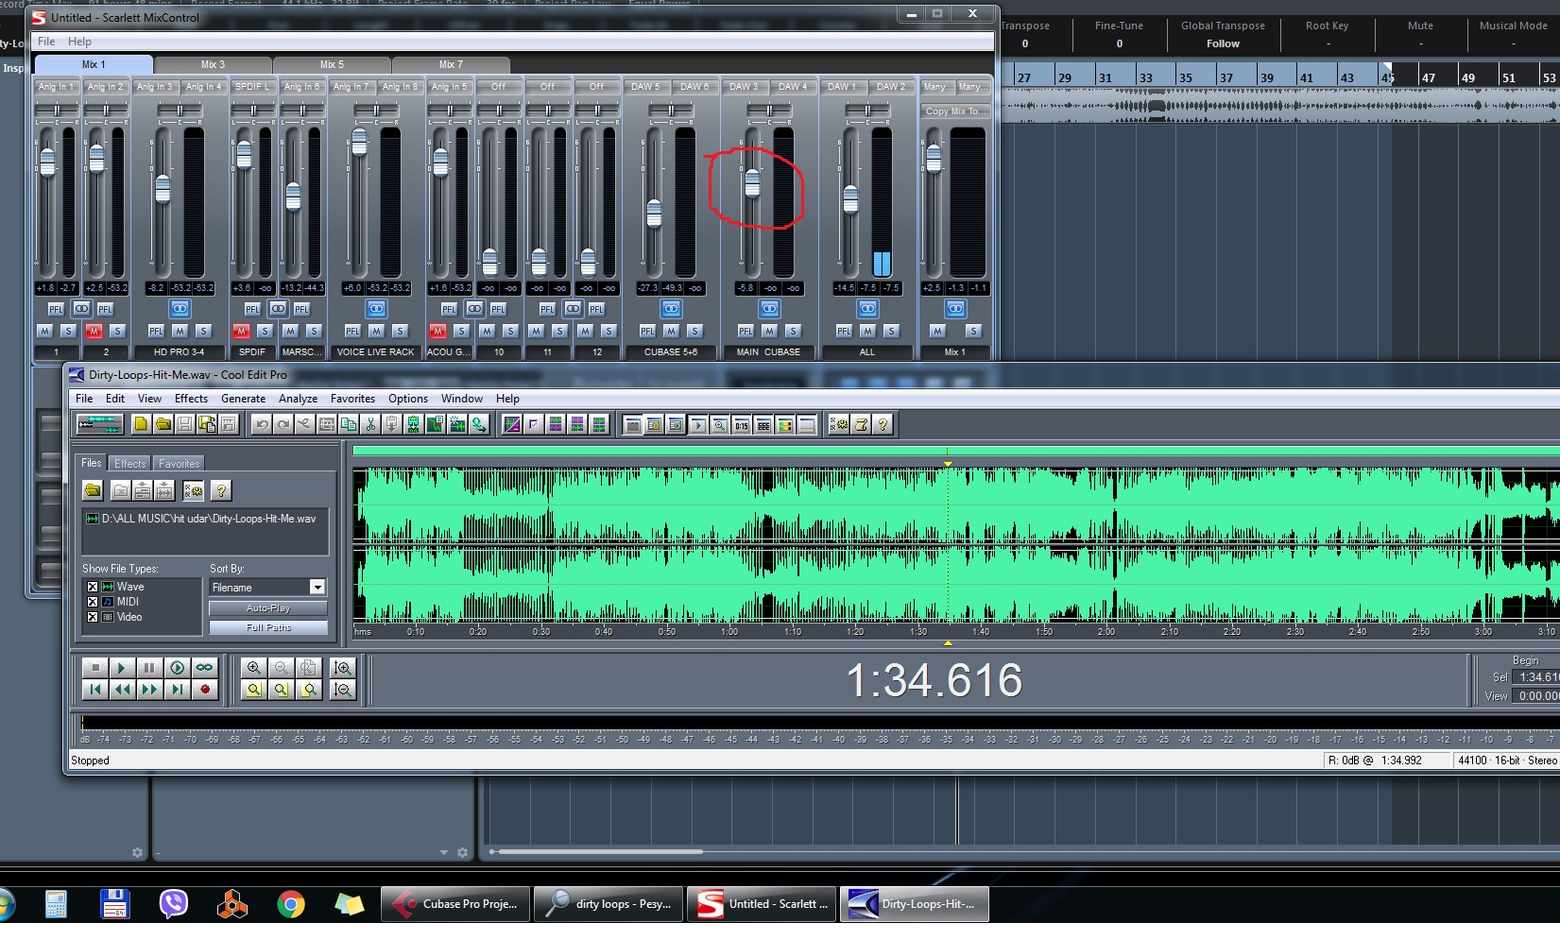Toggle stereo link on CUBASE 5+6 channel
This screenshot has width=1560, height=940.
(671, 309)
